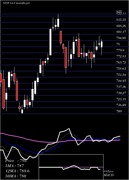Click the 716.09 price axis label

(x=121, y=105)
